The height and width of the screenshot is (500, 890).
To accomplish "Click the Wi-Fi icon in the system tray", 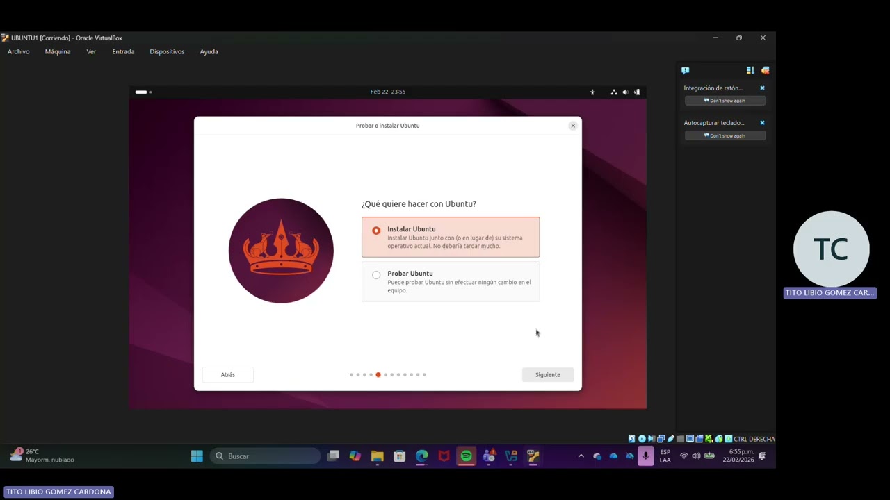I will click(x=684, y=456).
